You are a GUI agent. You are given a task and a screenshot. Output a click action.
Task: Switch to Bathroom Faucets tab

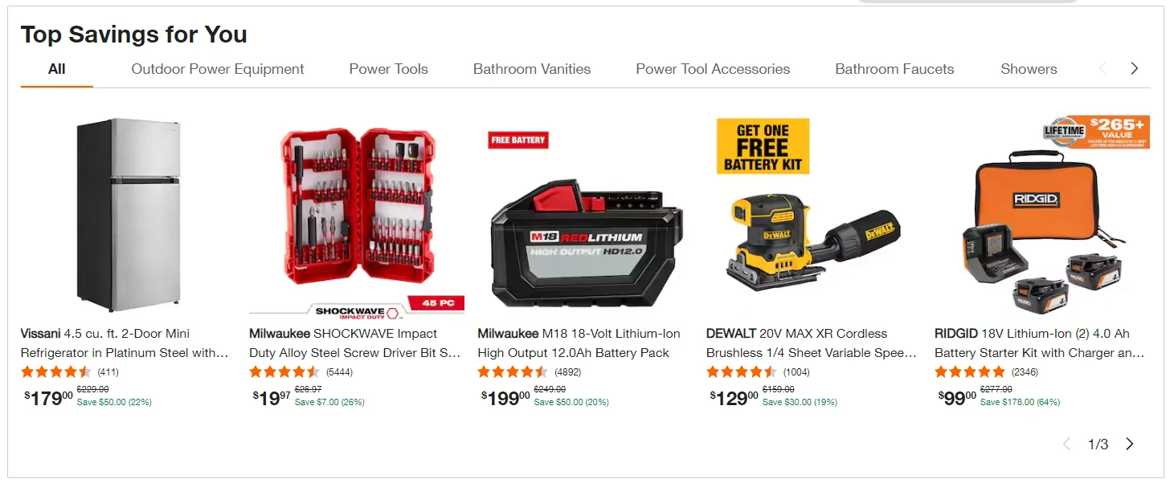(894, 69)
